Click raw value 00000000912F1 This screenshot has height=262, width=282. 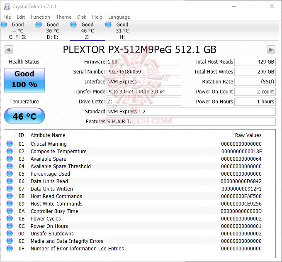241,189
